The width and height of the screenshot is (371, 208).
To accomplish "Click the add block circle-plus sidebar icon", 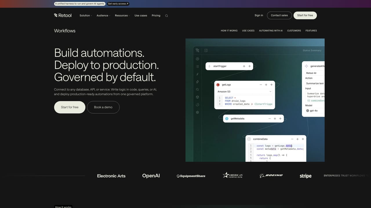I will tap(197, 59).
